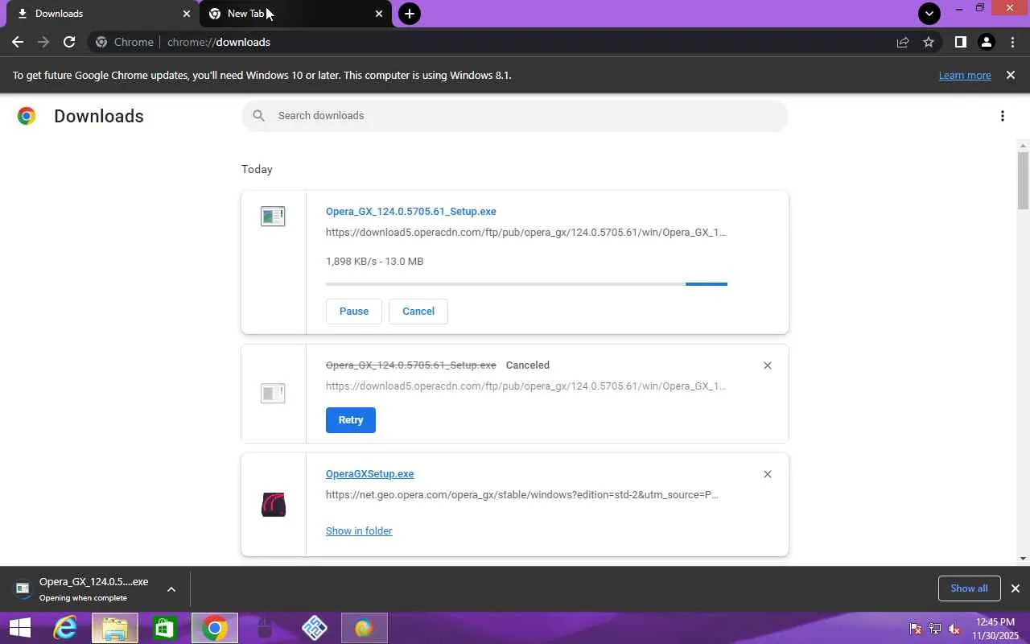Show OperaGXSetup.exe in folder
The height and width of the screenshot is (644, 1030).
tap(359, 531)
